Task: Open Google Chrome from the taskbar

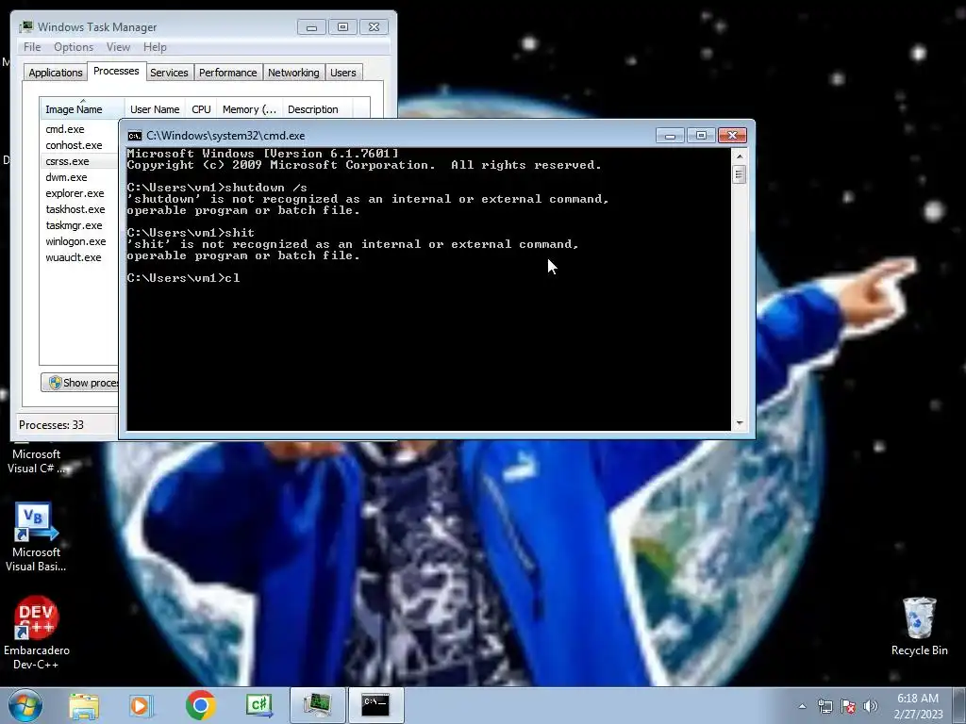Action: coord(200,705)
